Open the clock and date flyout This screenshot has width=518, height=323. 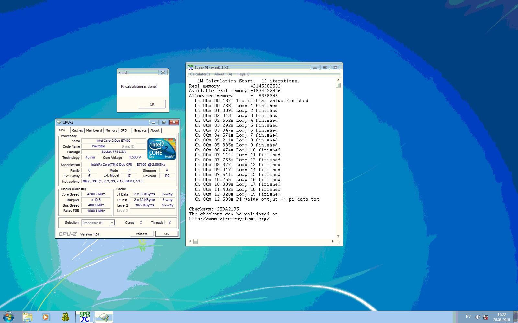click(501, 317)
